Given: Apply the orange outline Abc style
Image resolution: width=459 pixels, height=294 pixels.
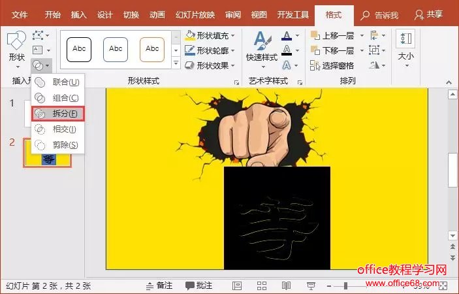Looking at the screenshot, I should pos(152,50).
